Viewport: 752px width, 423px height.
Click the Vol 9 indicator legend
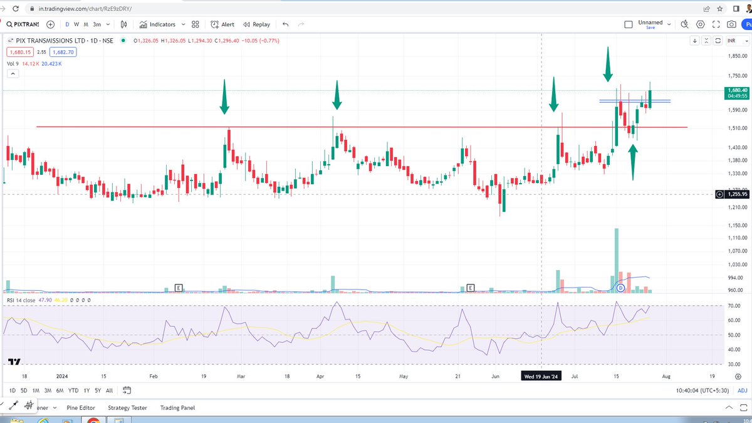(x=13, y=63)
